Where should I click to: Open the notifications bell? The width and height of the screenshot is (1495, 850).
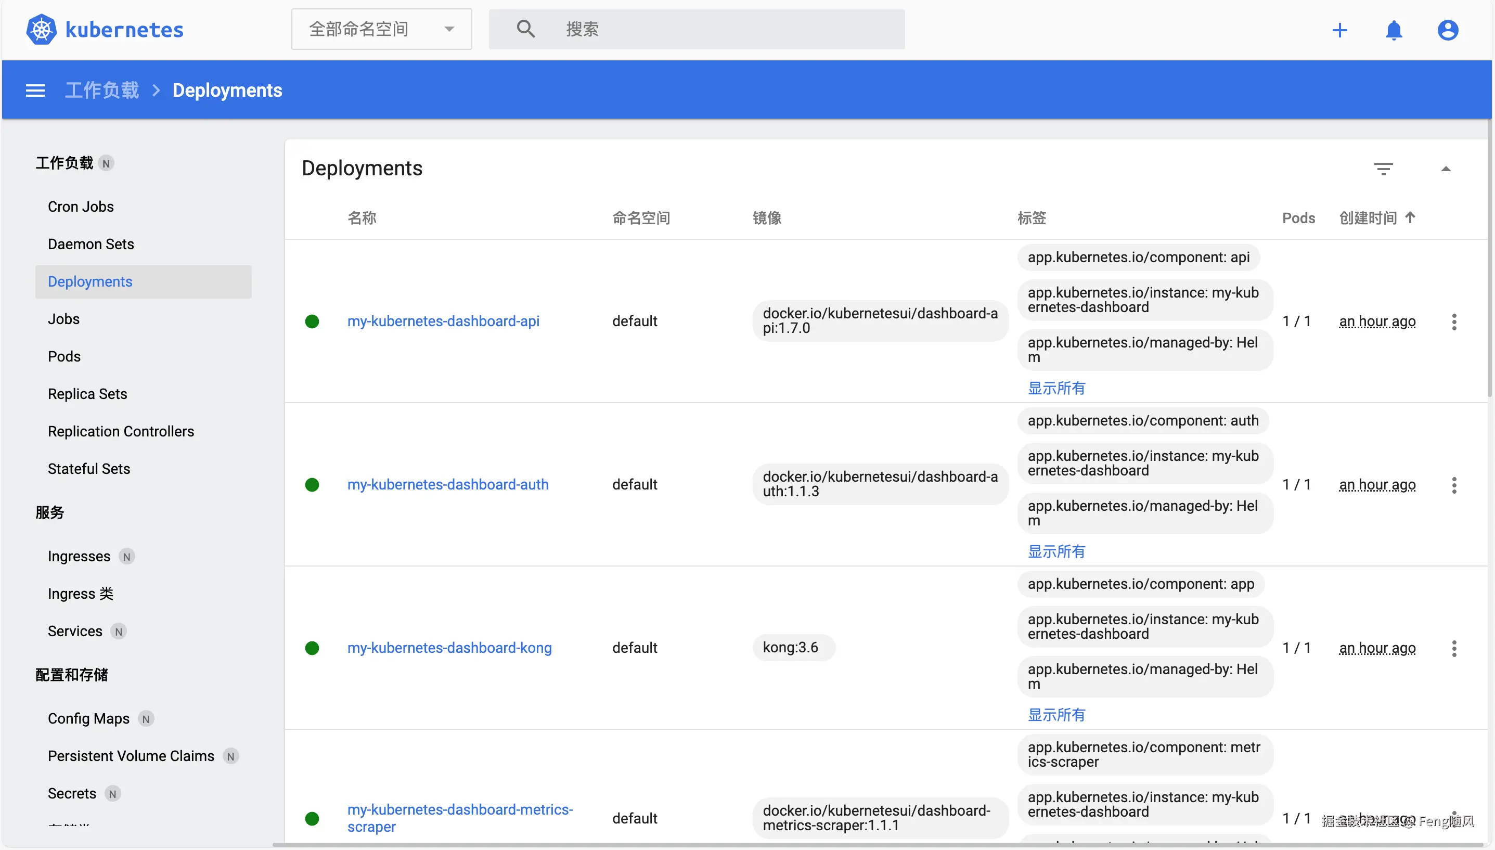[1394, 30]
